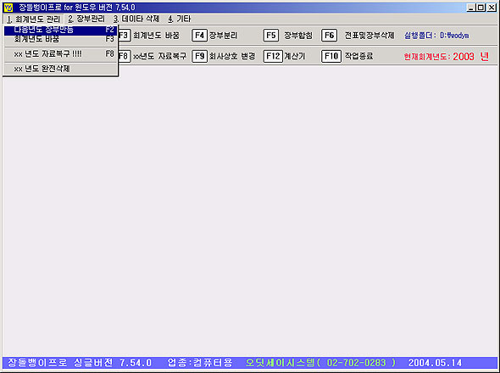Click the F9 회사상호 변경 key icon
Image resolution: width=500 pixels, height=373 pixels.
tap(199, 56)
